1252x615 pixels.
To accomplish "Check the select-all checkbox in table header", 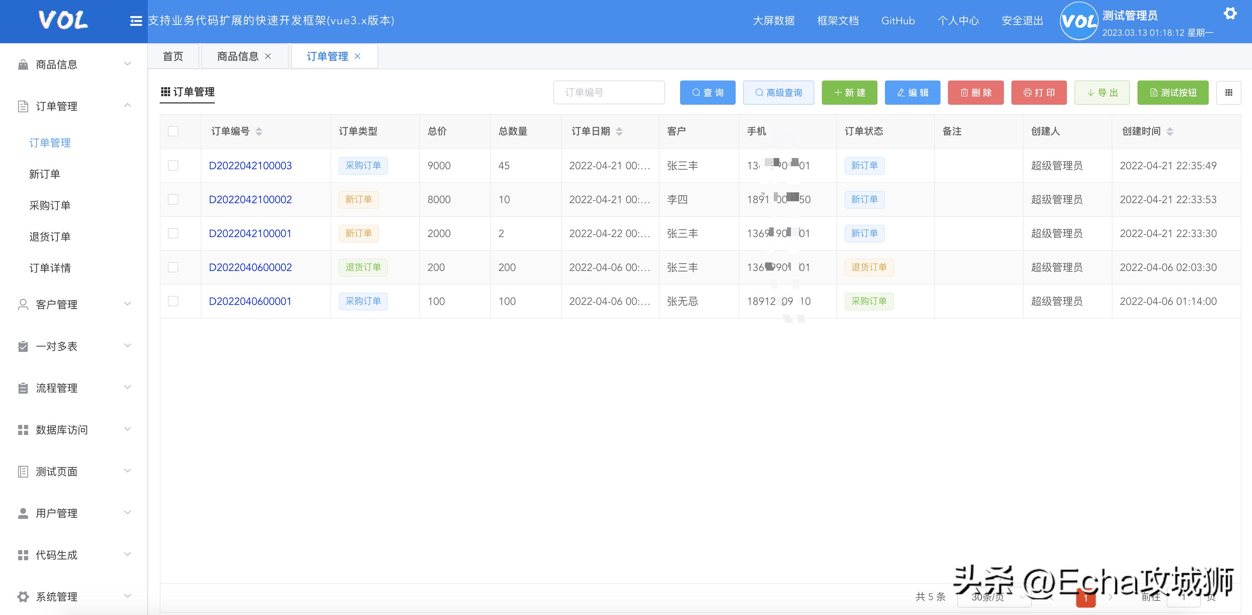I will tap(173, 131).
